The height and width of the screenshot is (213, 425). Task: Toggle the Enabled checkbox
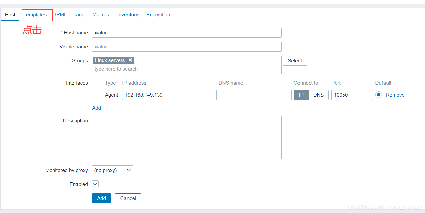click(95, 184)
